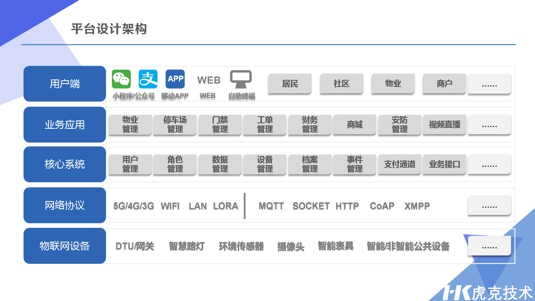The height and width of the screenshot is (301, 535).
Task: Select the 核心系统 layer label
Action: click(x=65, y=164)
